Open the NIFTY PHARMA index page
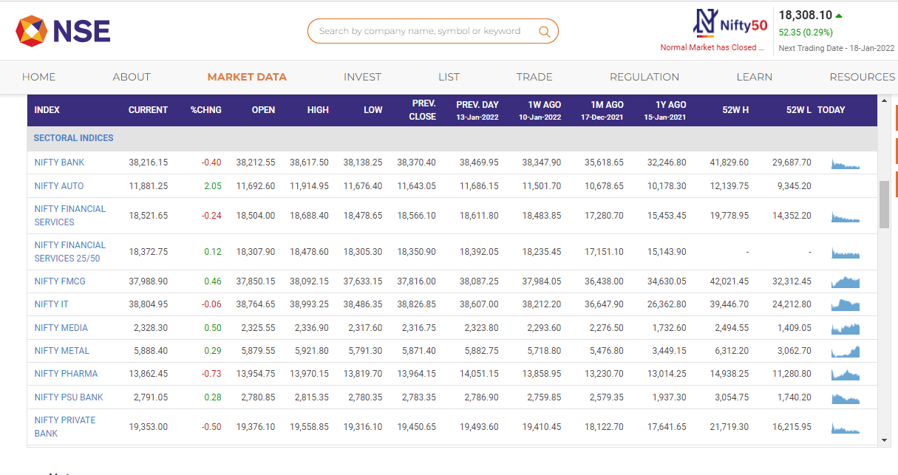This screenshot has width=898, height=475. (x=67, y=374)
